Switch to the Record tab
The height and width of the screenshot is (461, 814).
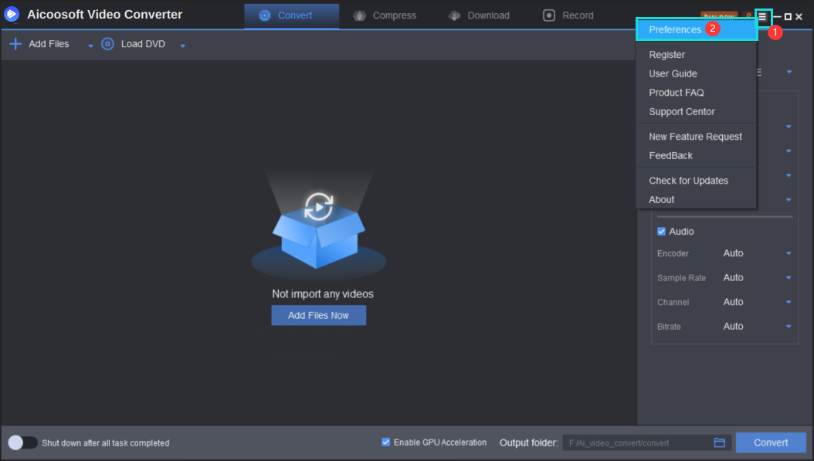pyautogui.click(x=568, y=15)
